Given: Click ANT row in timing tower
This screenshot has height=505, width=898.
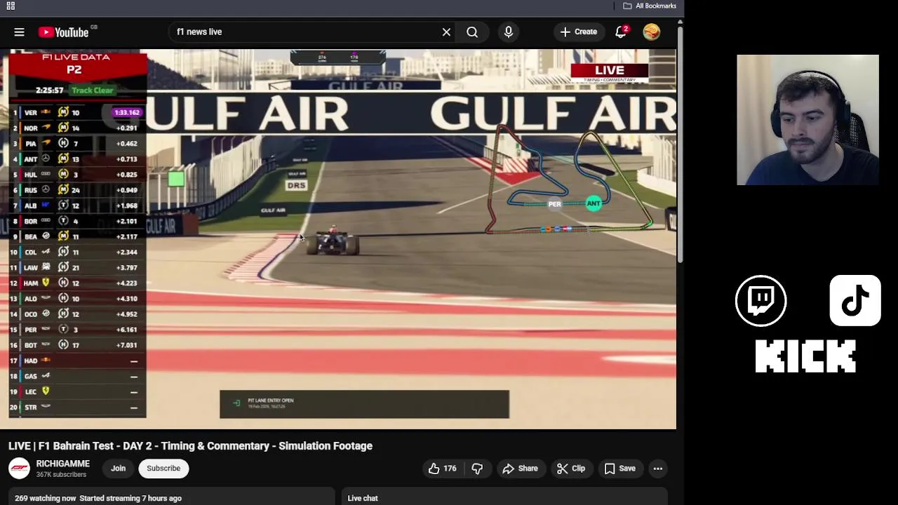Looking at the screenshot, I should click(x=76, y=159).
